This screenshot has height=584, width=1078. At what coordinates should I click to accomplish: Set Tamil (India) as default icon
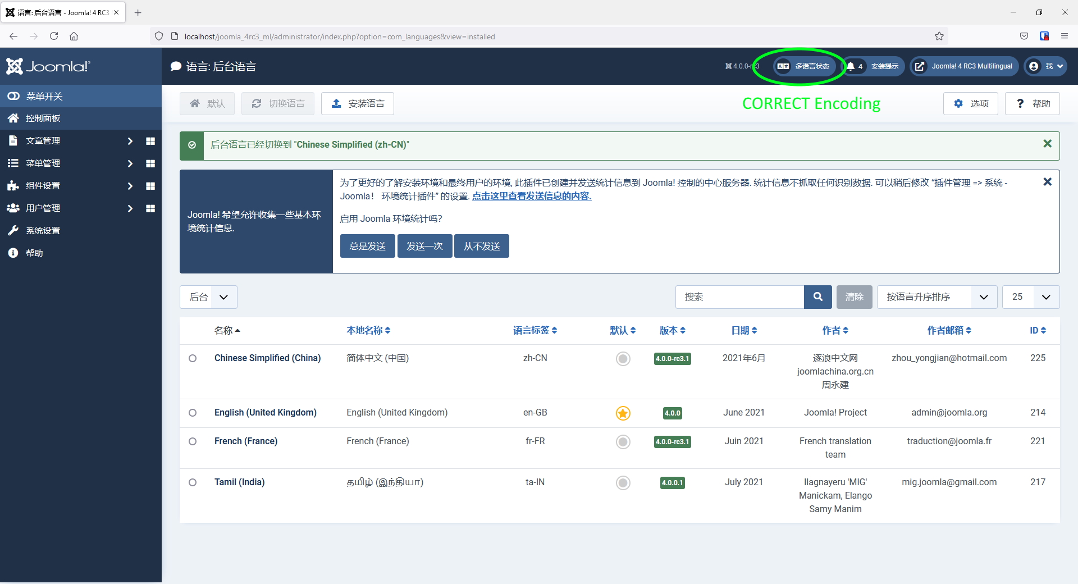[623, 483]
